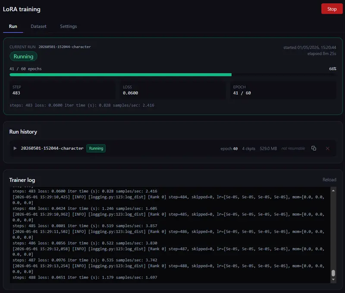Image resolution: width=345 pixels, height=293 pixels.
Task: Click the log line "steps: 484 loss: 0.0424"
Action: pos(85,208)
